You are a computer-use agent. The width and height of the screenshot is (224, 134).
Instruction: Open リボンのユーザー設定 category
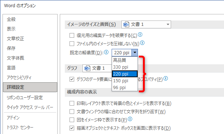click(30, 98)
